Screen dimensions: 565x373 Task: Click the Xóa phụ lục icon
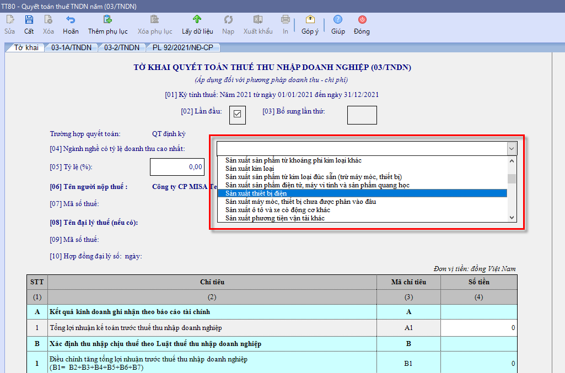tap(154, 19)
